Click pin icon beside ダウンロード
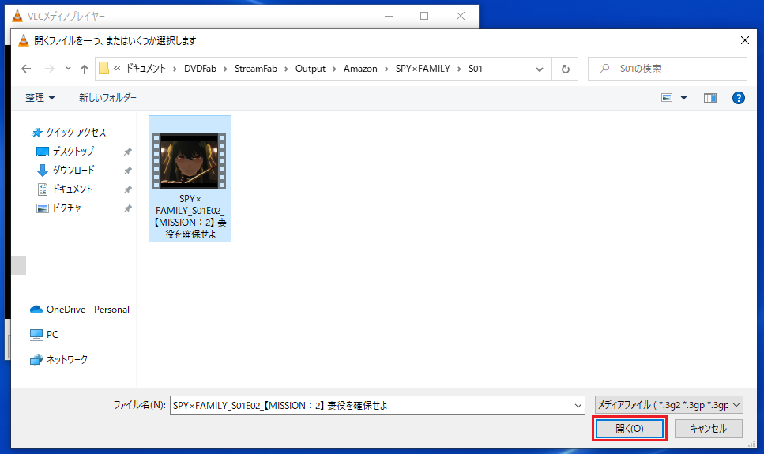The width and height of the screenshot is (764, 454). click(x=128, y=171)
